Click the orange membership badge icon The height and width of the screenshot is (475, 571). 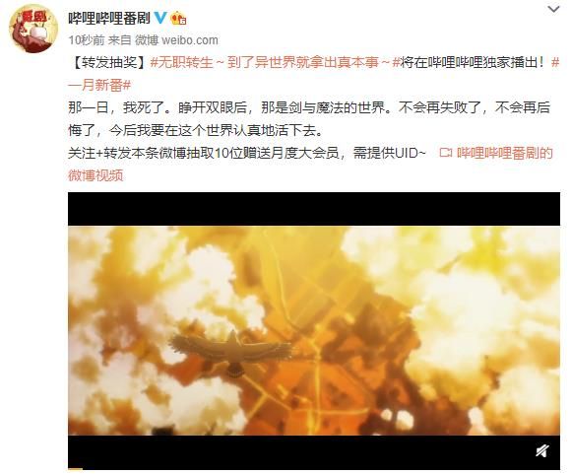[x=178, y=18]
